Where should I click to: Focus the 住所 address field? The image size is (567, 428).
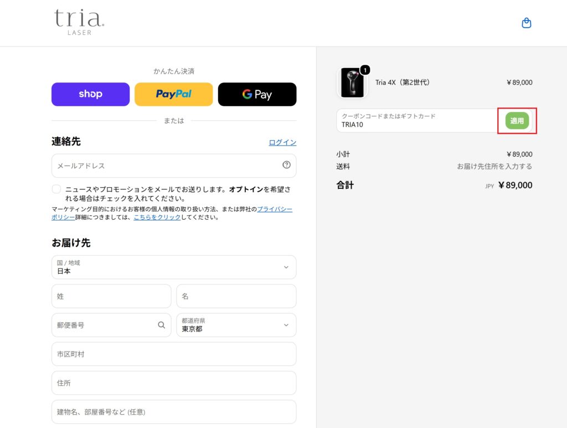pyautogui.click(x=174, y=383)
